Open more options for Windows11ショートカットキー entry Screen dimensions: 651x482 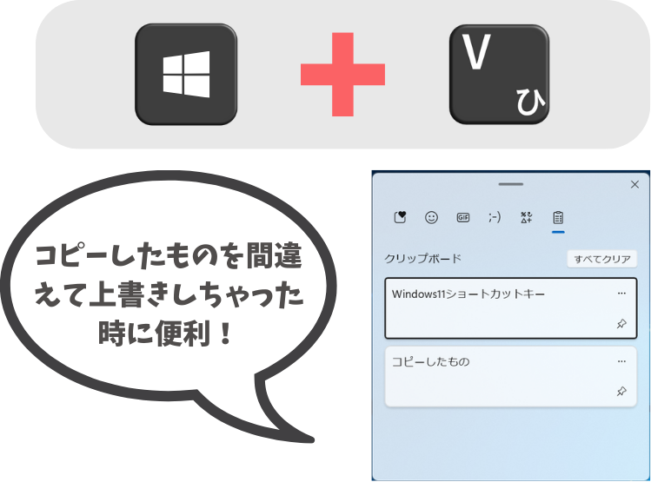(621, 294)
